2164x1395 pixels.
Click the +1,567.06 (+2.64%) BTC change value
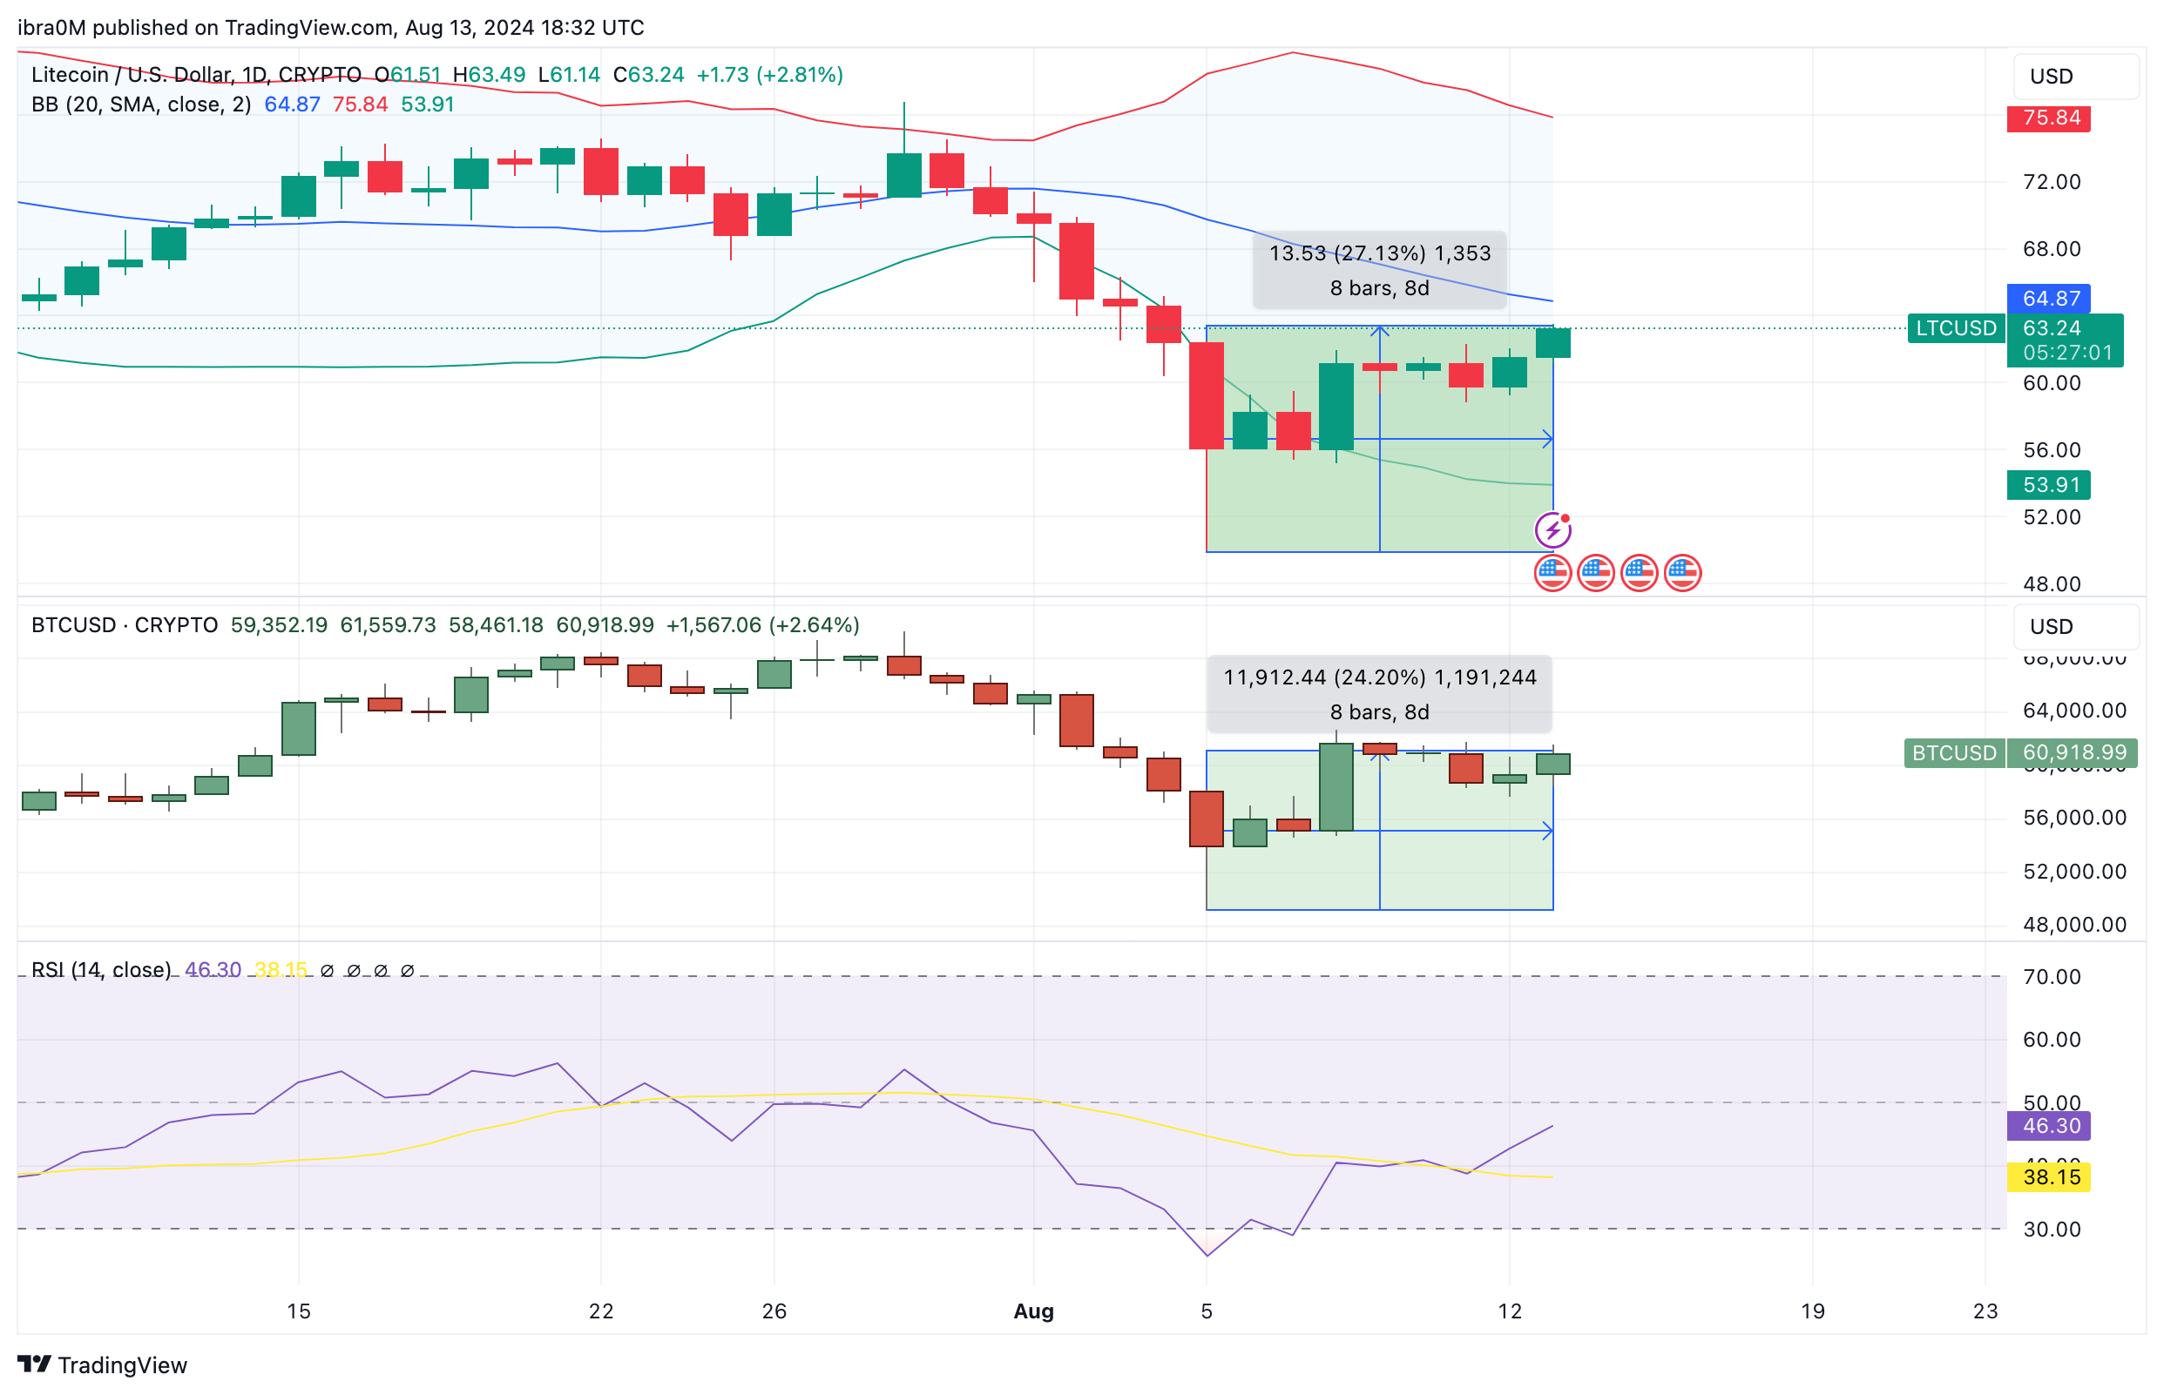click(x=762, y=625)
